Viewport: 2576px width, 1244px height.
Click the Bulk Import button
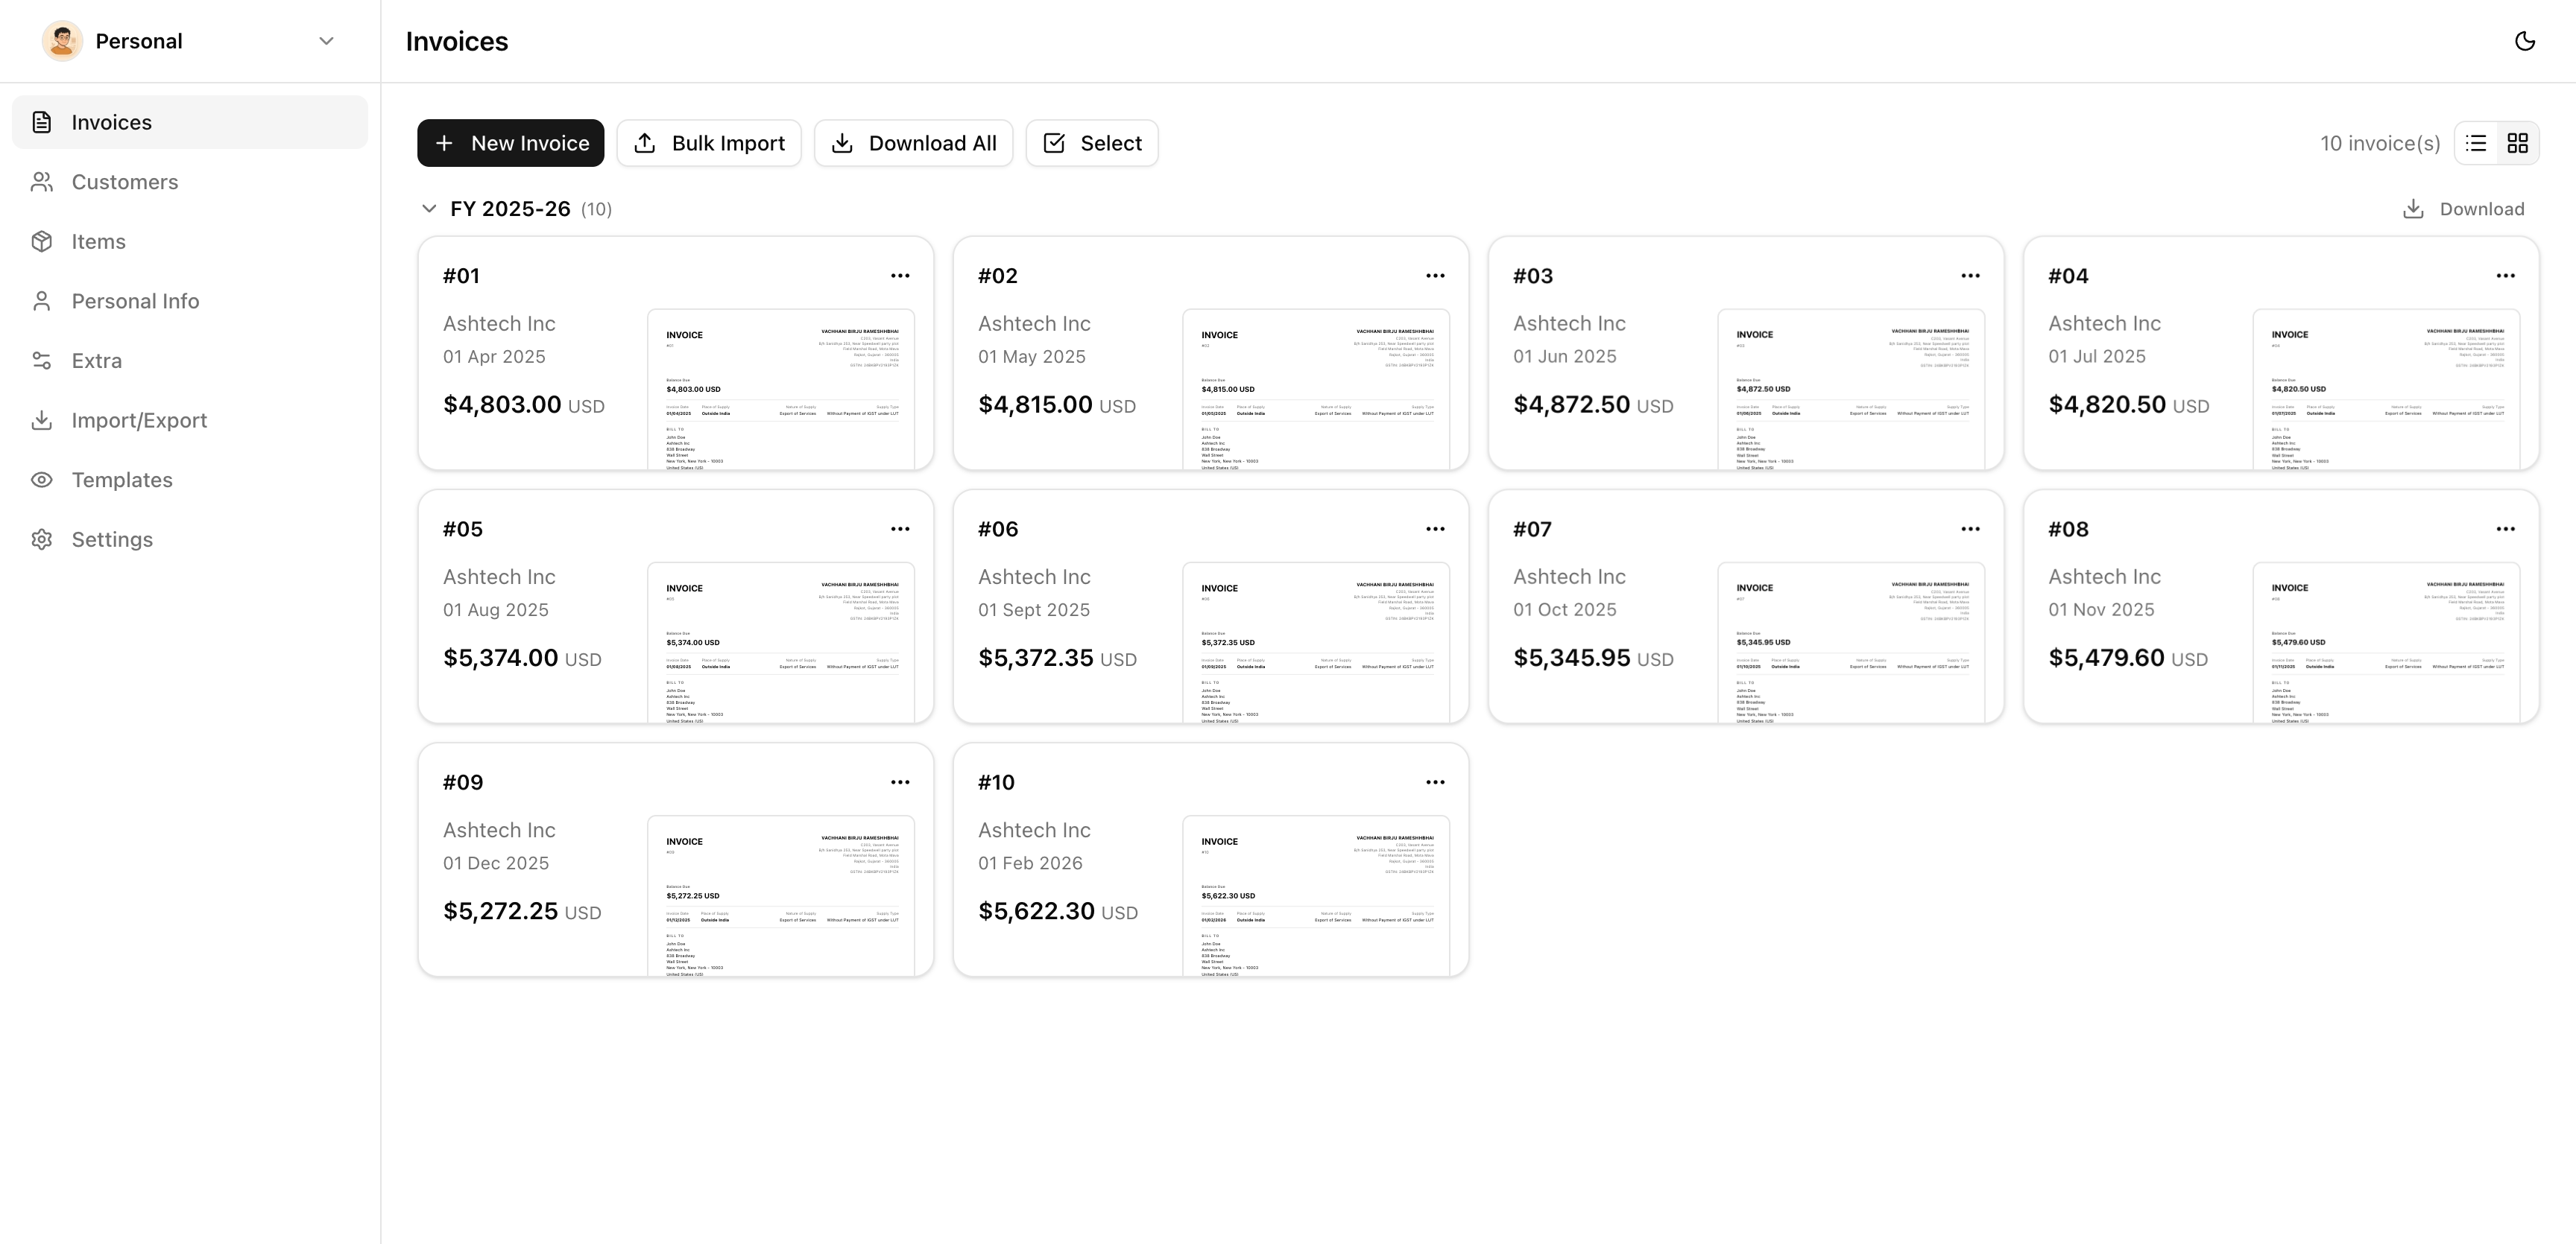[x=708, y=143]
